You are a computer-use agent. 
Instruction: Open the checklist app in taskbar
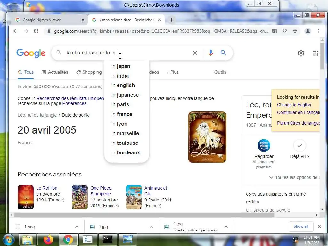[x=88, y=240]
